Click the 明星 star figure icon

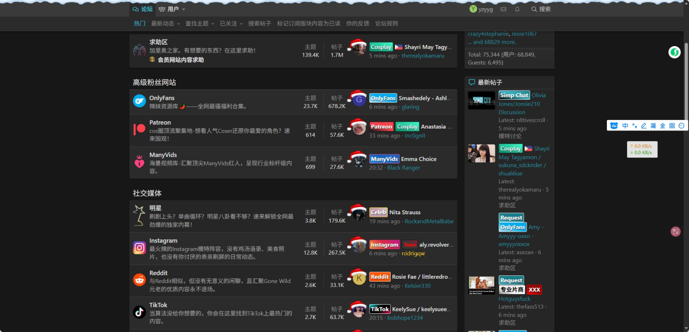[139, 215]
